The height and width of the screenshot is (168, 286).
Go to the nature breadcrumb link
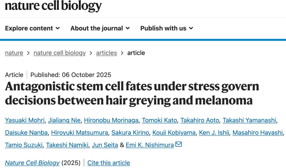pyautogui.click(x=14, y=53)
